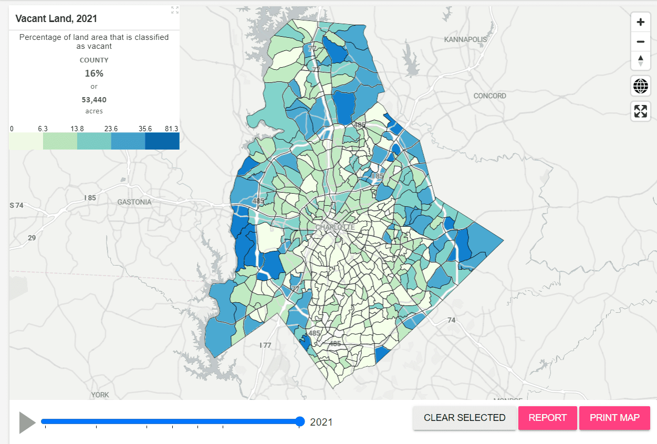Select the darkest blue legend class
Viewport: 657px width, 444px height.
(x=162, y=141)
